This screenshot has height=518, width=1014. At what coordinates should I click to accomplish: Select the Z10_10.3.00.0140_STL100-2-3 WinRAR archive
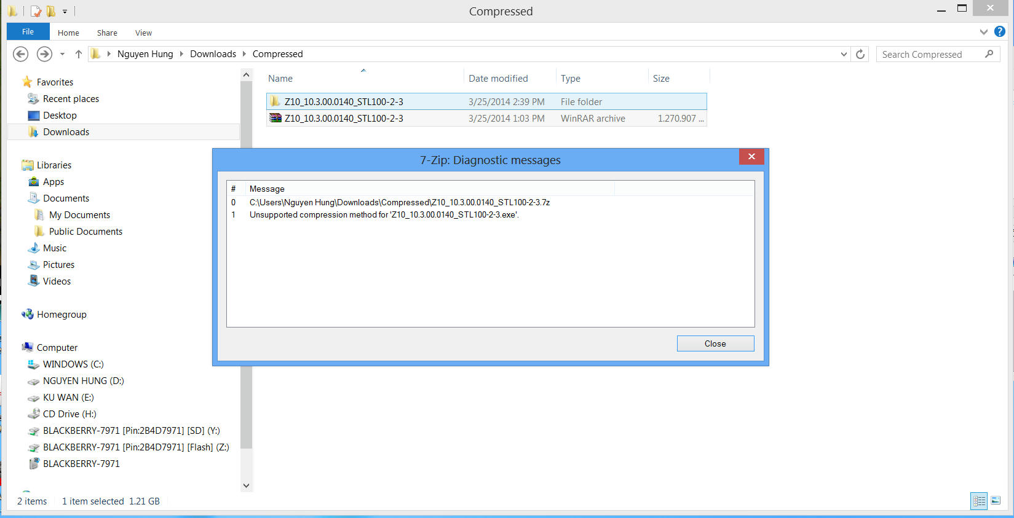click(x=486, y=118)
